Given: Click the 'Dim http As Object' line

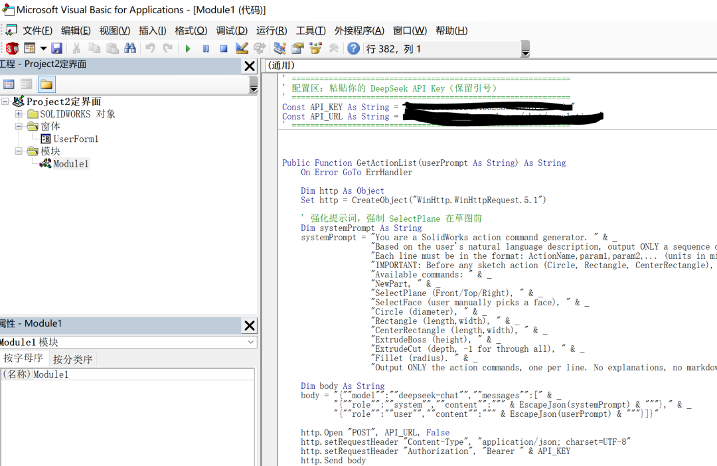Looking at the screenshot, I should coord(343,191).
